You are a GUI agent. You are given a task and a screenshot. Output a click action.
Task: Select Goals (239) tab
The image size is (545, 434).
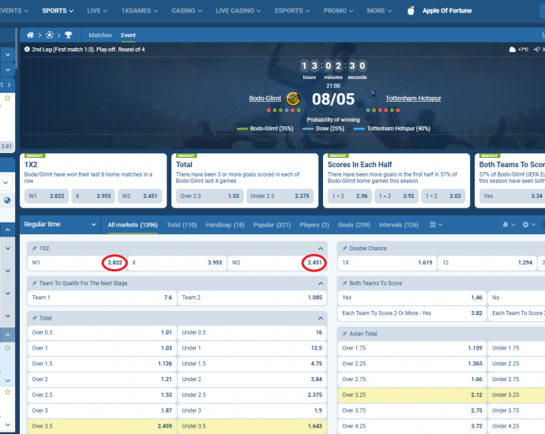[x=354, y=225]
